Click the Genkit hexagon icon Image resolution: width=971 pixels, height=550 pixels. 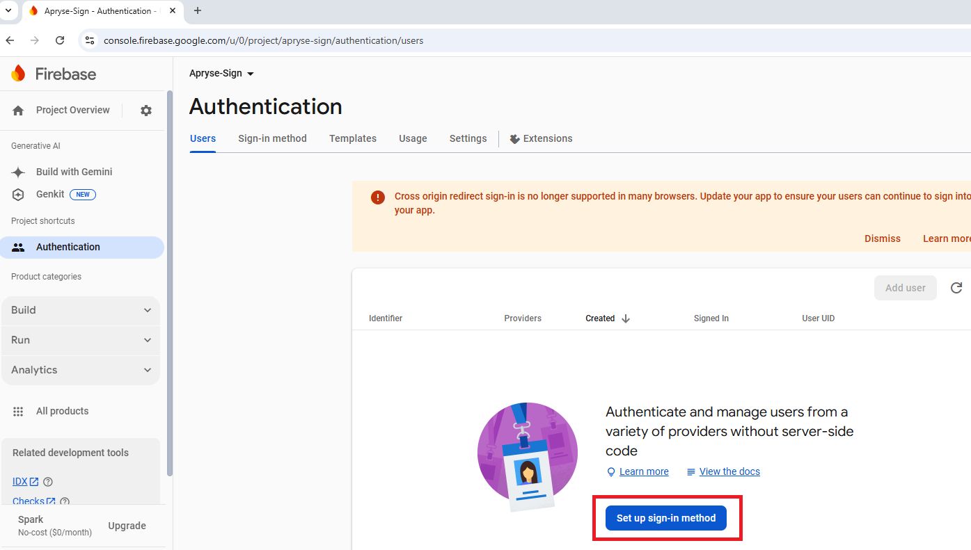(x=18, y=195)
